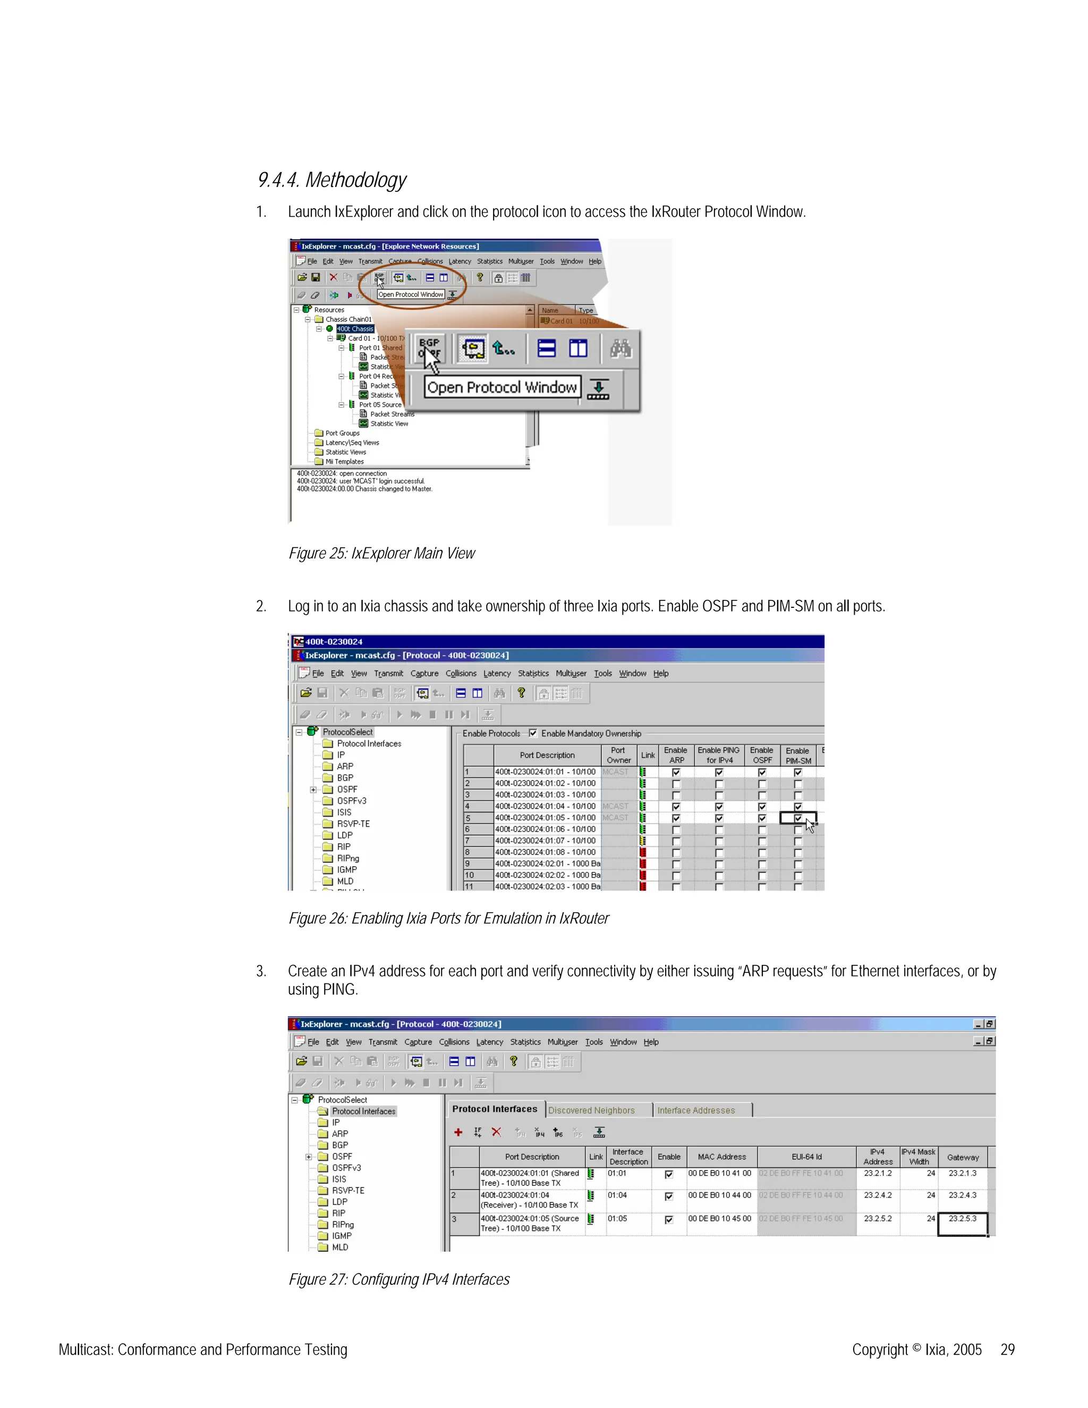Collapse 400t Chassis node in Figure 25
This screenshot has width=1088, height=1408.
click(x=318, y=329)
